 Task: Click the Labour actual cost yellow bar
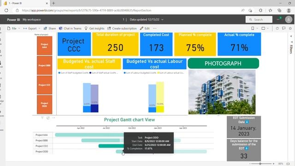160,109
